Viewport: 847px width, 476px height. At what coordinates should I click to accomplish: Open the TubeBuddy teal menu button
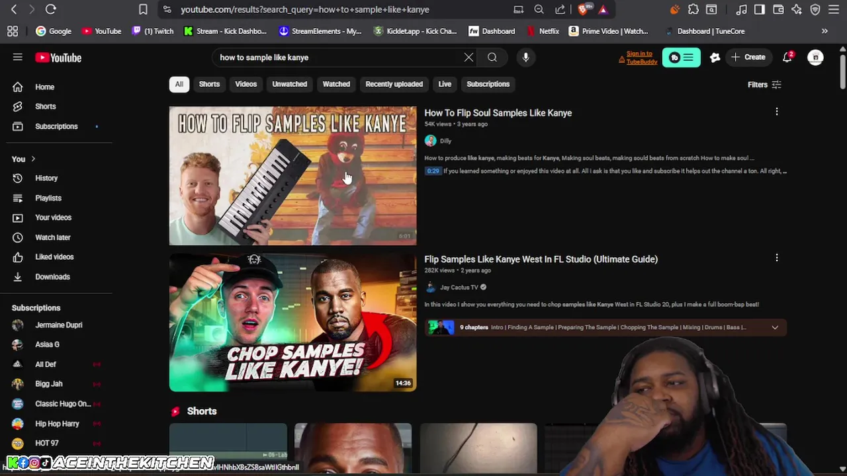[x=681, y=58]
